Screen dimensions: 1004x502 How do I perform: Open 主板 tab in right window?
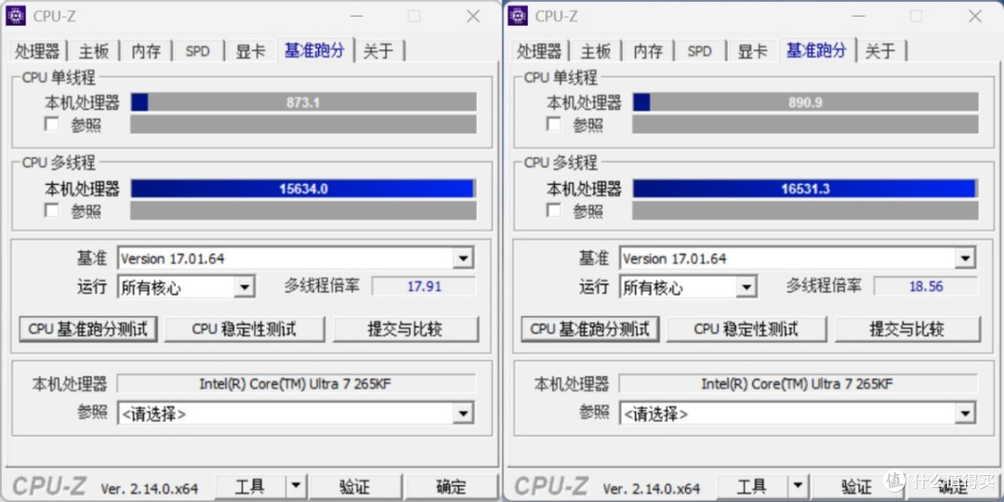pyautogui.click(x=596, y=51)
